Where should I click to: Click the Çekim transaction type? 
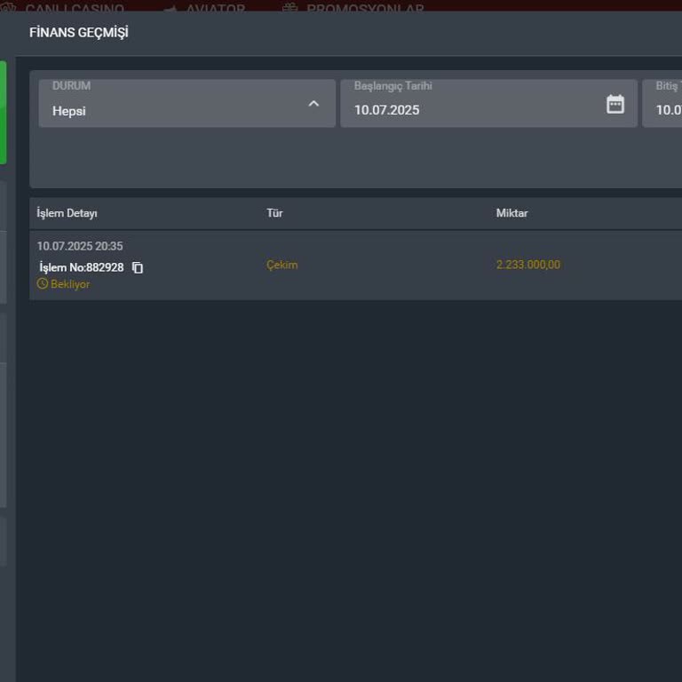[282, 265]
